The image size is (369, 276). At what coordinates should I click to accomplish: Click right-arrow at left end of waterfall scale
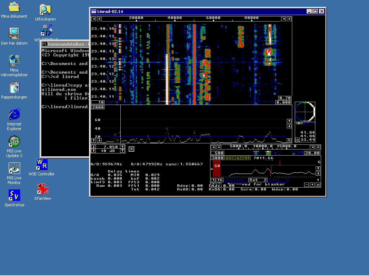[94, 19]
